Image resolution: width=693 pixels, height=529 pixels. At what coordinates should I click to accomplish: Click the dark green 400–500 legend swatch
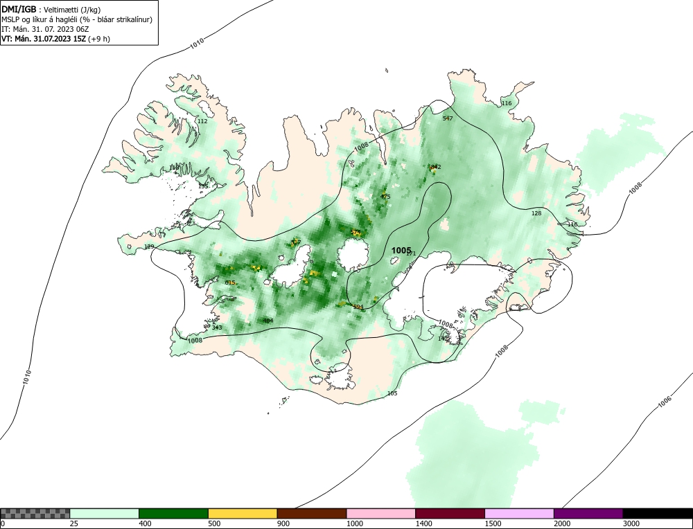click(x=173, y=513)
